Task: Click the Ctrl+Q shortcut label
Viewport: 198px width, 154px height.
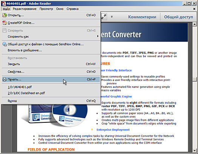Action: 91,101
